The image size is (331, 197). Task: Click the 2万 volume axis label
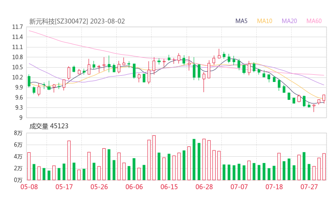click(18, 168)
